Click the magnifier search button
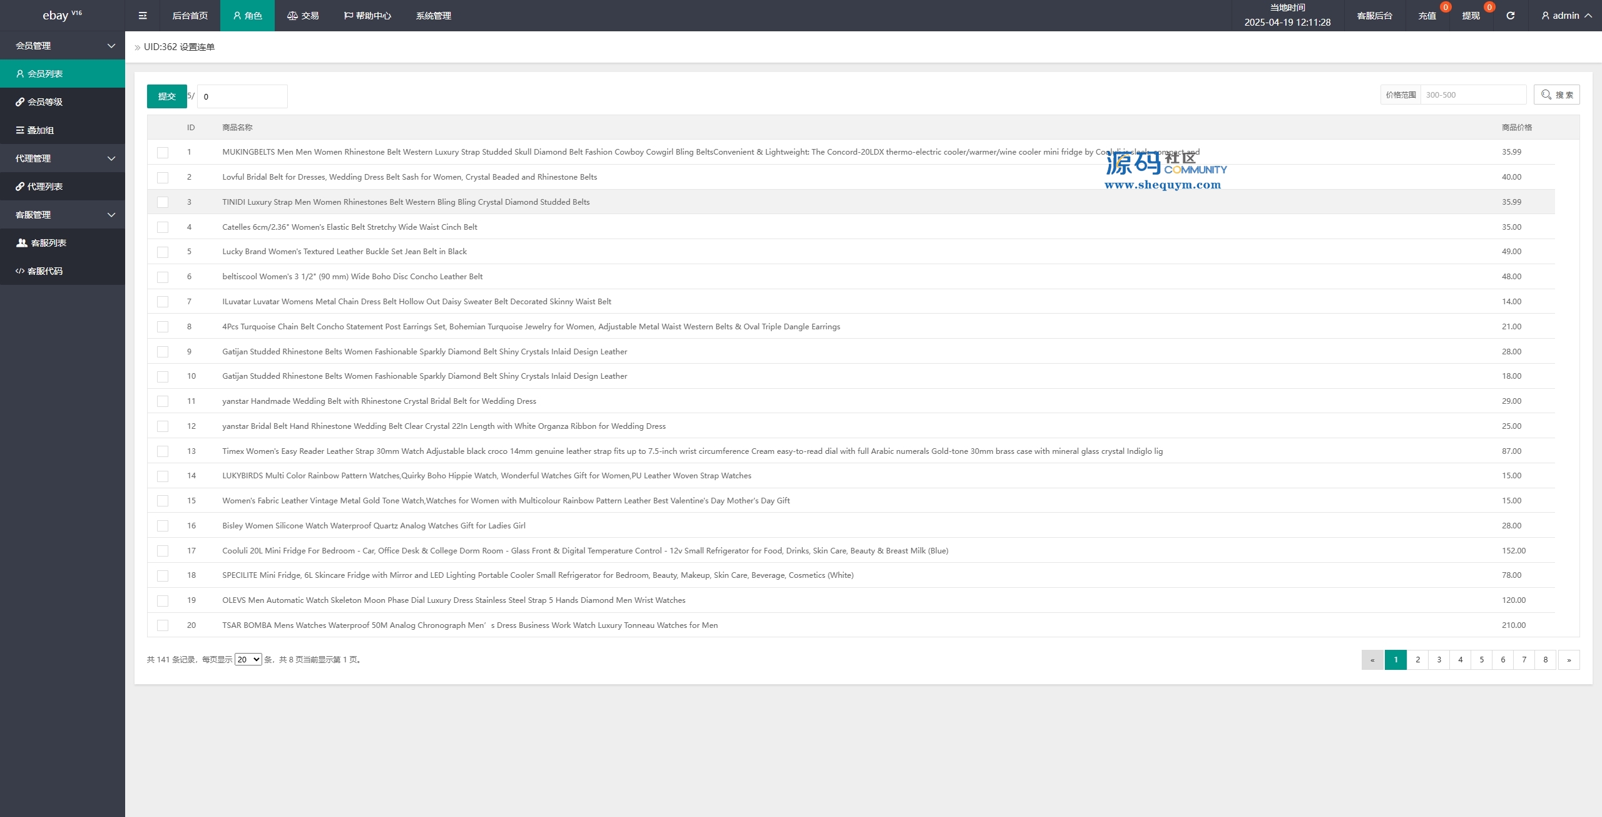Image resolution: width=1602 pixels, height=817 pixels. tap(1556, 95)
